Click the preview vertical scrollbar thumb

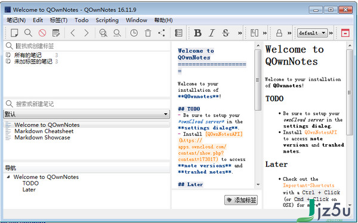349,92
